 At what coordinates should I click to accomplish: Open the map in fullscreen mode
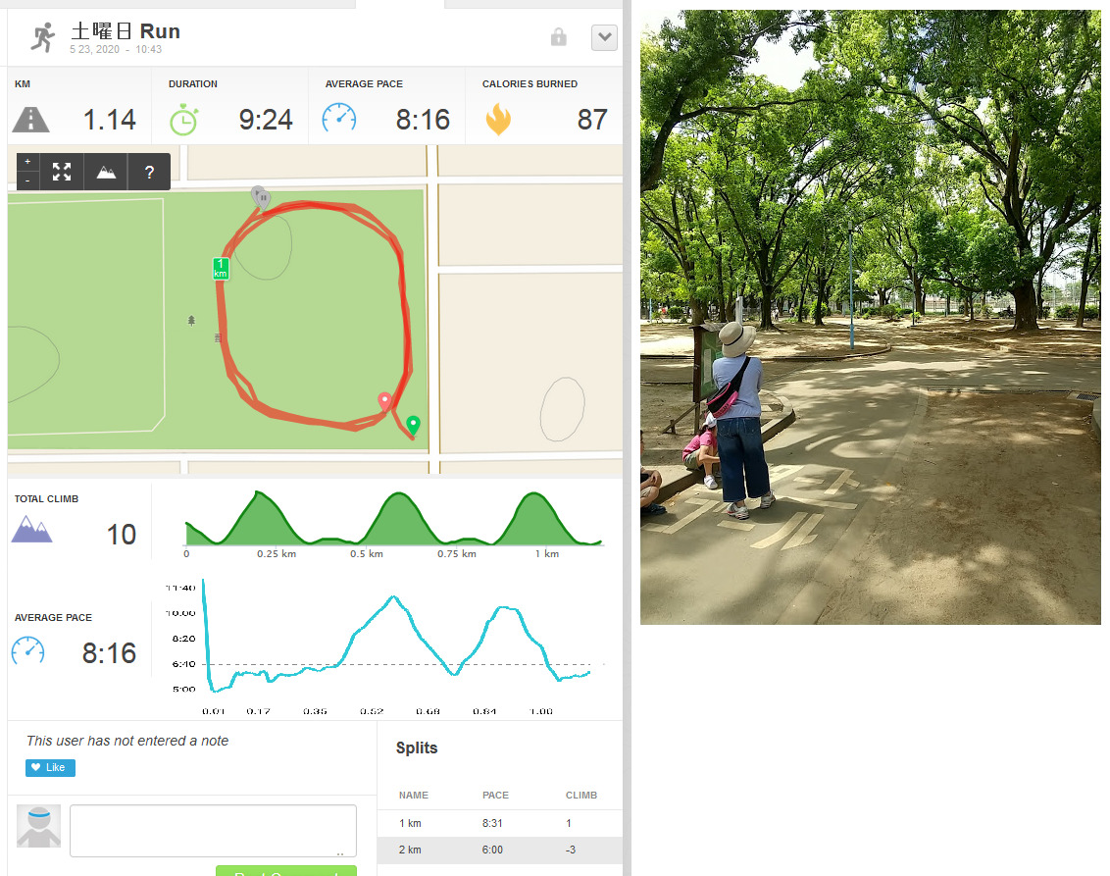(62, 172)
